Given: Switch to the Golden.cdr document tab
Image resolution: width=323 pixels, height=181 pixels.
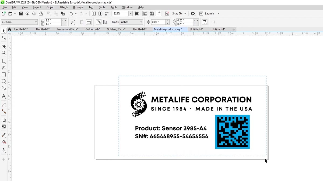Looking at the screenshot, I should point(93,29).
